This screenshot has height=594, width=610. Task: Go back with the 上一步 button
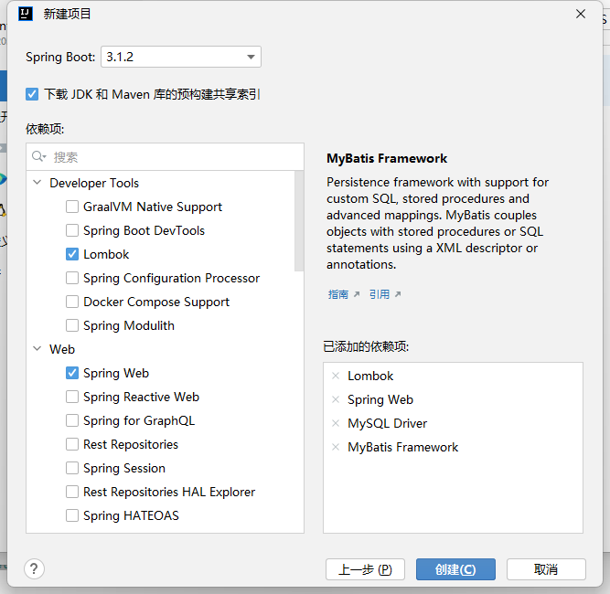[365, 569]
